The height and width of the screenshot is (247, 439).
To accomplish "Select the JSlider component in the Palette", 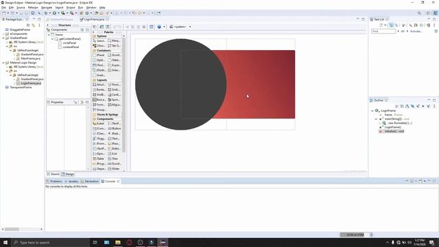I will point(115,169).
